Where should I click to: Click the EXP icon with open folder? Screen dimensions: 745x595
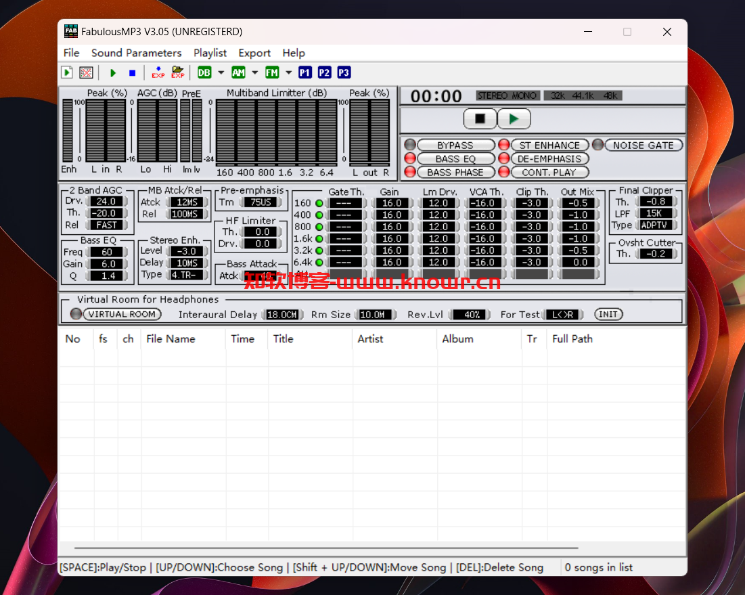178,72
